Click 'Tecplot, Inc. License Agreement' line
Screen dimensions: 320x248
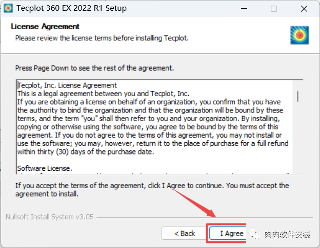click(67, 85)
